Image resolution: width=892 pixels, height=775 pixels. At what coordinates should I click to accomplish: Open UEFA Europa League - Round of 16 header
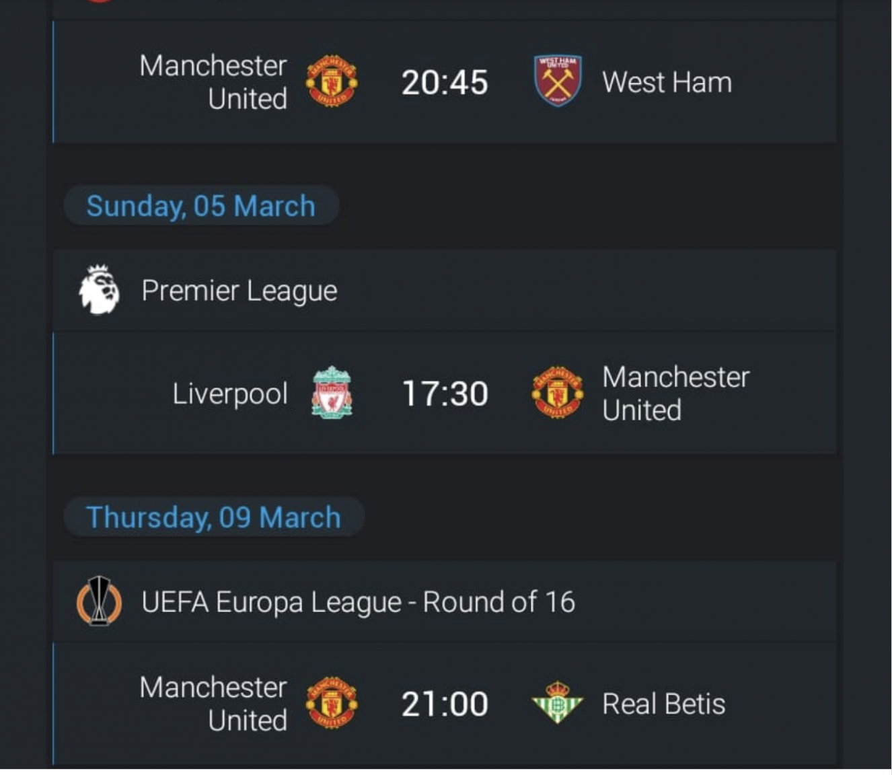point(445,601)
